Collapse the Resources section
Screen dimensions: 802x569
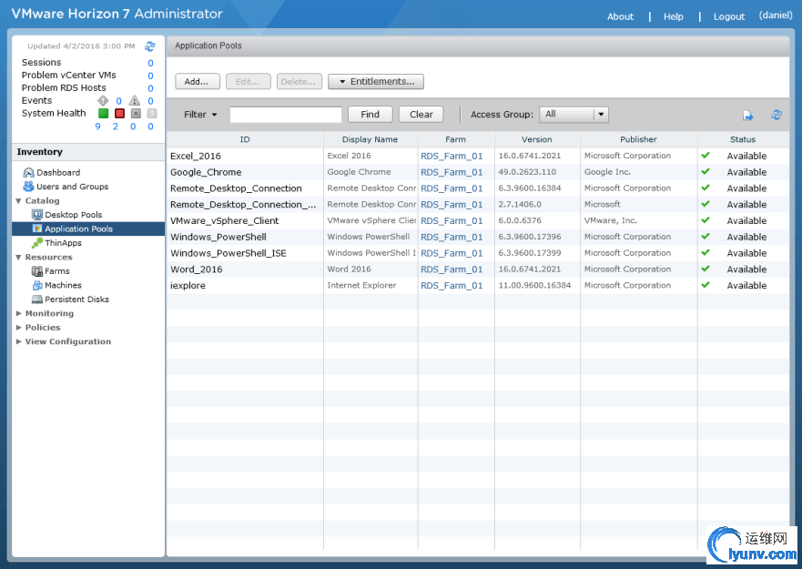pos(18,258)
